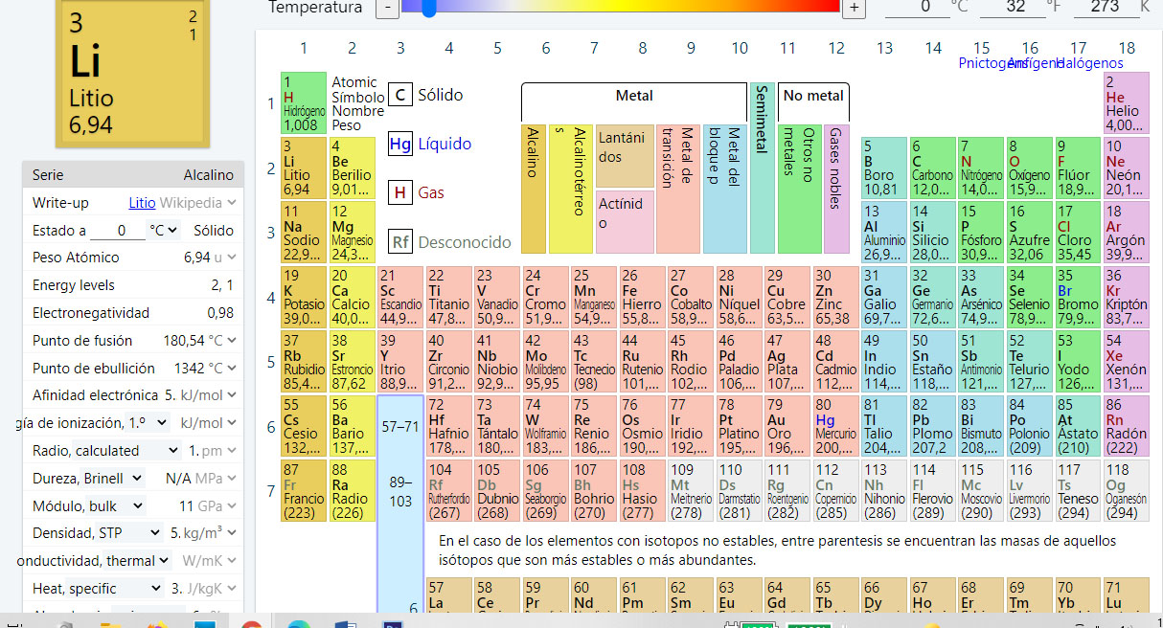Open the Densidad 'STP' dropdown

(x=128, y=532)
